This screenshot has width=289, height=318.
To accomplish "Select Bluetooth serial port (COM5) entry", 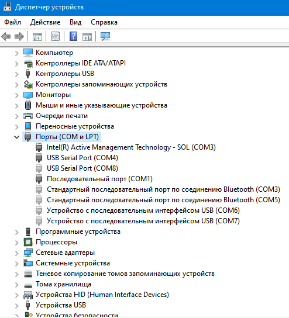I will pos(164,200).
